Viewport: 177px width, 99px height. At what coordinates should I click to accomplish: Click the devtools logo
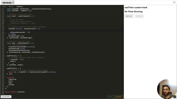(x=8, y=2)
